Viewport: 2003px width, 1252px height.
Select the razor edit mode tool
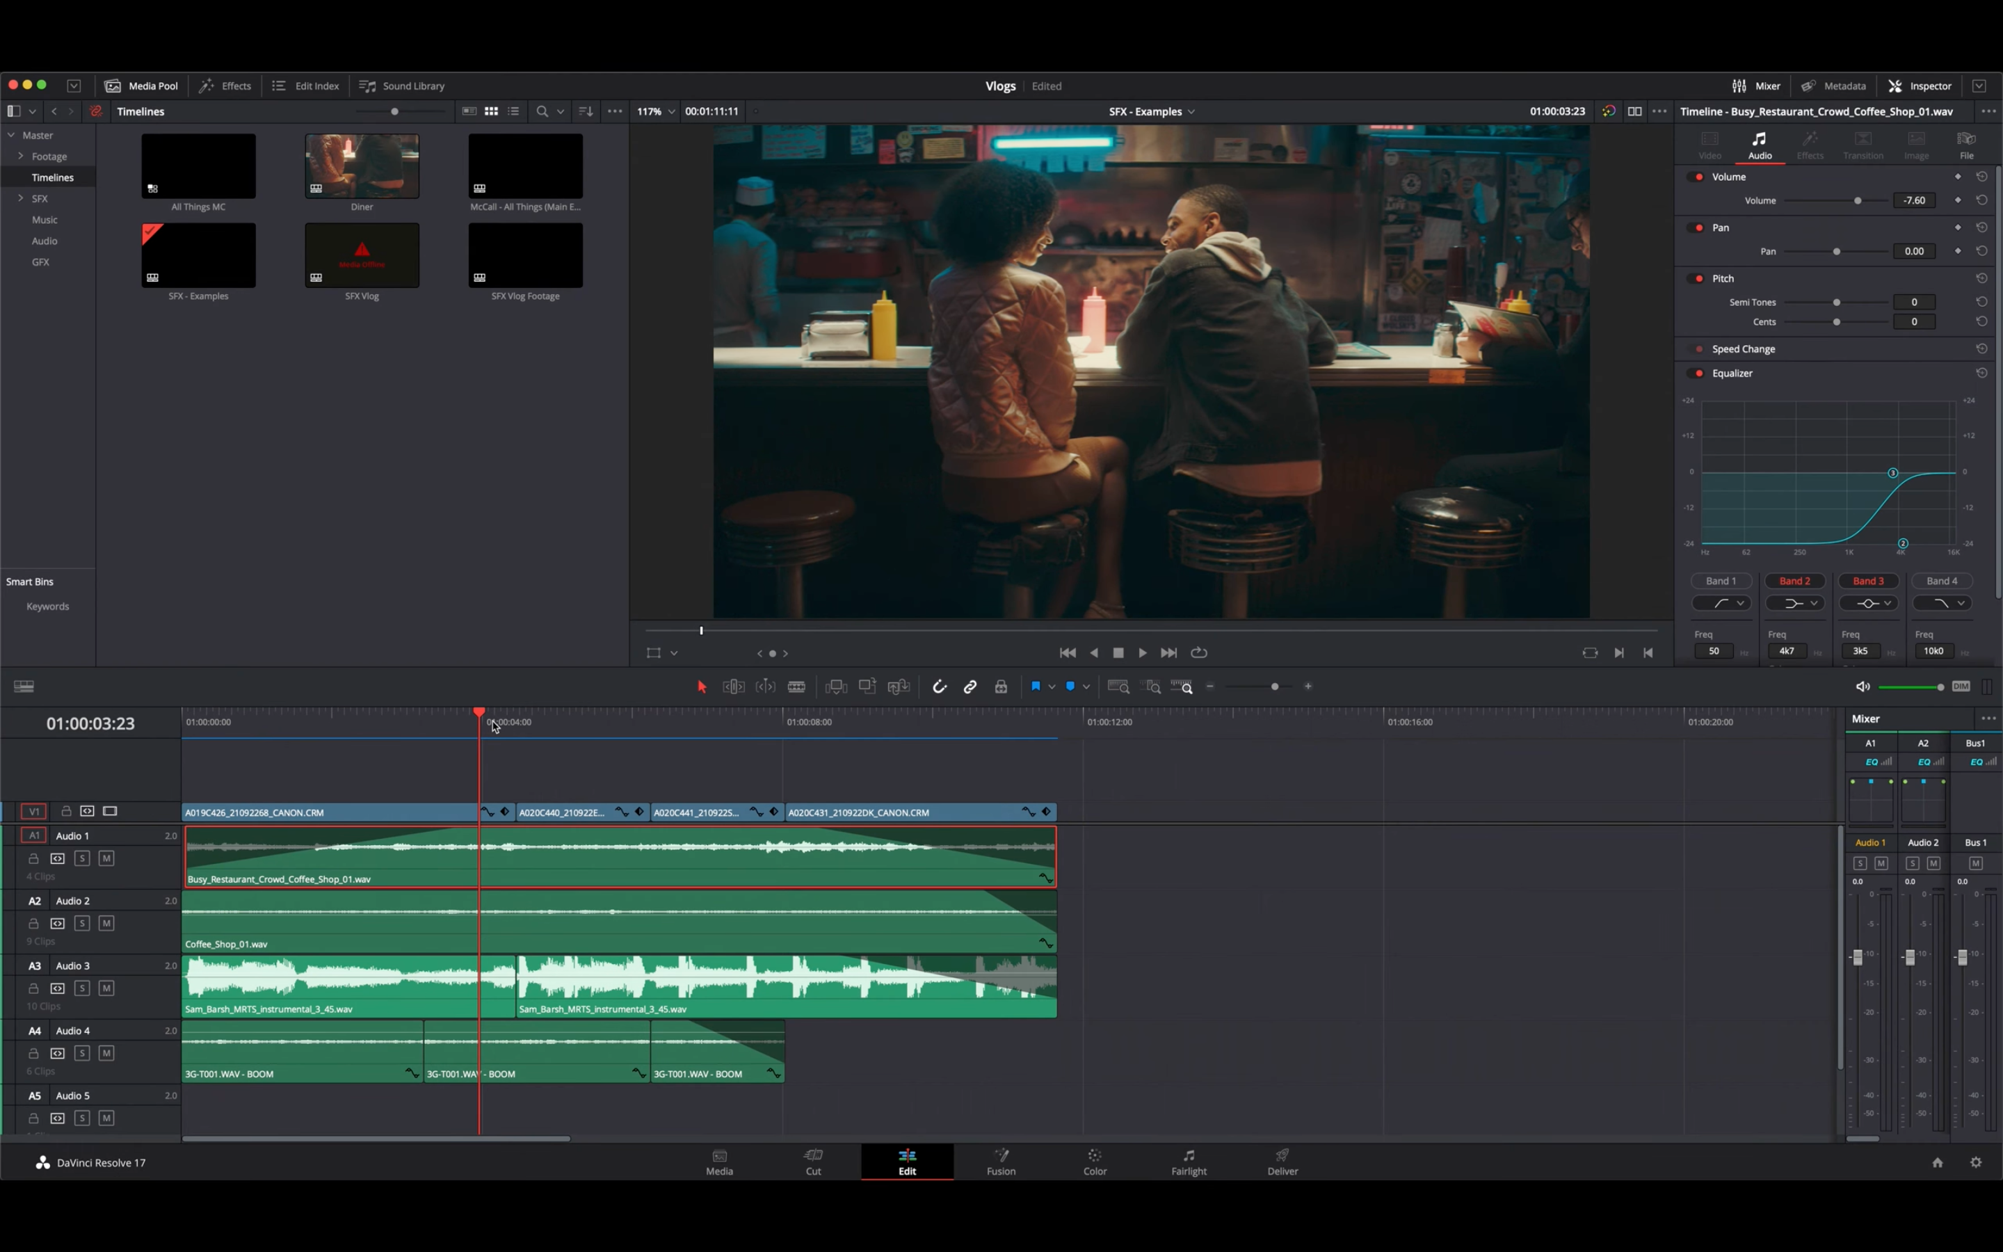click(x=797, y=687)
